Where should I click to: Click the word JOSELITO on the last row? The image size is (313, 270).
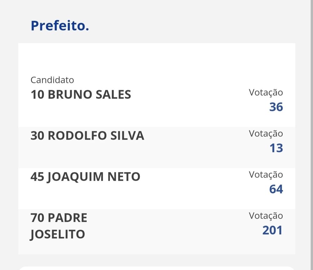pos(58,234)
